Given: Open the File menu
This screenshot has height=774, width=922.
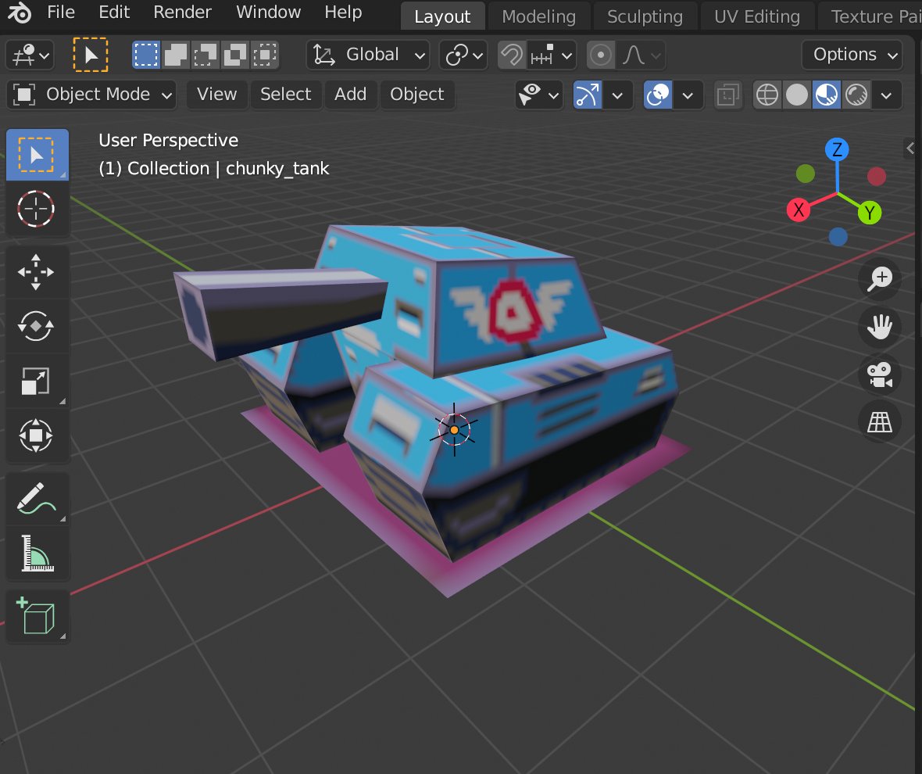Looking at the screenshot, I should click(61, 13).
